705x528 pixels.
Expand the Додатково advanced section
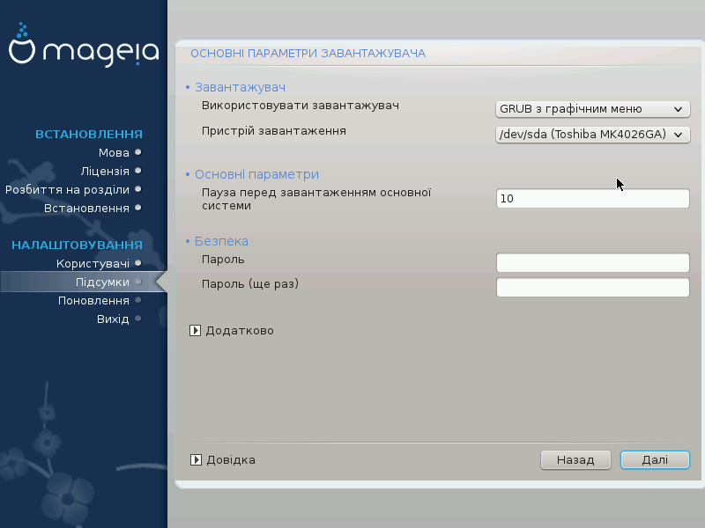197,331
